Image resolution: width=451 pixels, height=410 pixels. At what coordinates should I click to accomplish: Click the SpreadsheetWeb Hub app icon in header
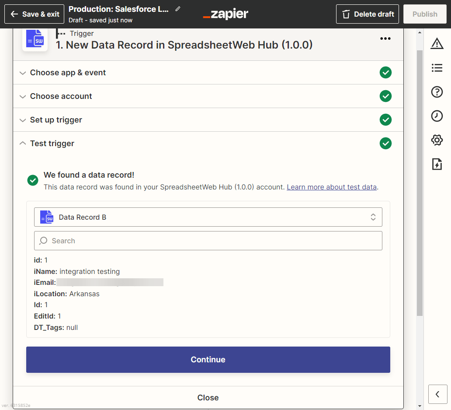35,39
